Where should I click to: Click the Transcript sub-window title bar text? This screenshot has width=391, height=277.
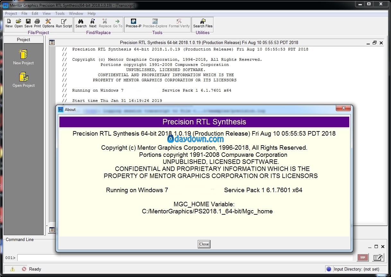tap(209, 43)
